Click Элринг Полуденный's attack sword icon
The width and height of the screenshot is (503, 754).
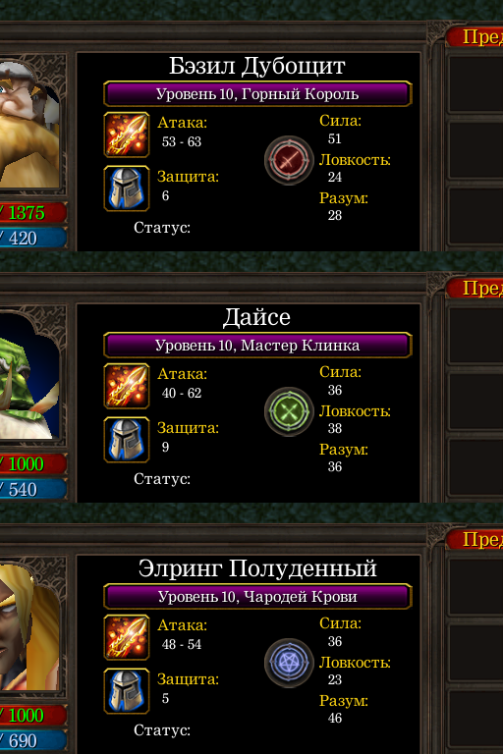click(127, 637)
